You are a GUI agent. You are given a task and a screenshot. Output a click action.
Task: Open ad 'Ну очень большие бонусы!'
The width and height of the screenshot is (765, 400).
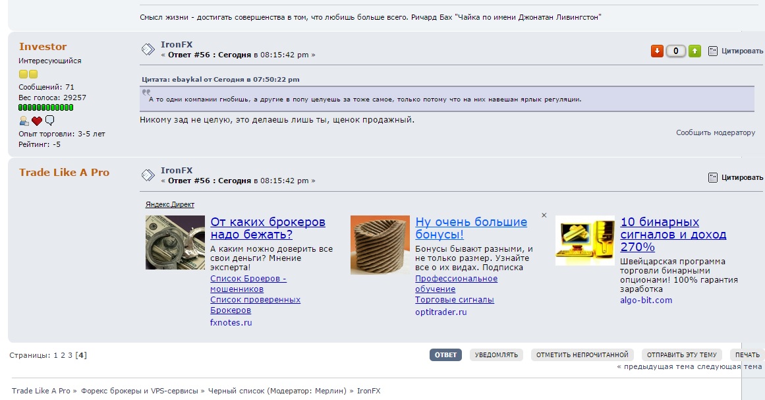[471, 228]
